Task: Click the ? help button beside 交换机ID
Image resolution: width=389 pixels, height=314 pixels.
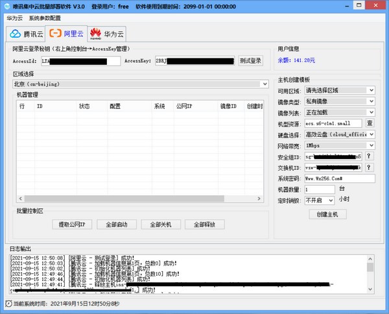Action: 370,167
